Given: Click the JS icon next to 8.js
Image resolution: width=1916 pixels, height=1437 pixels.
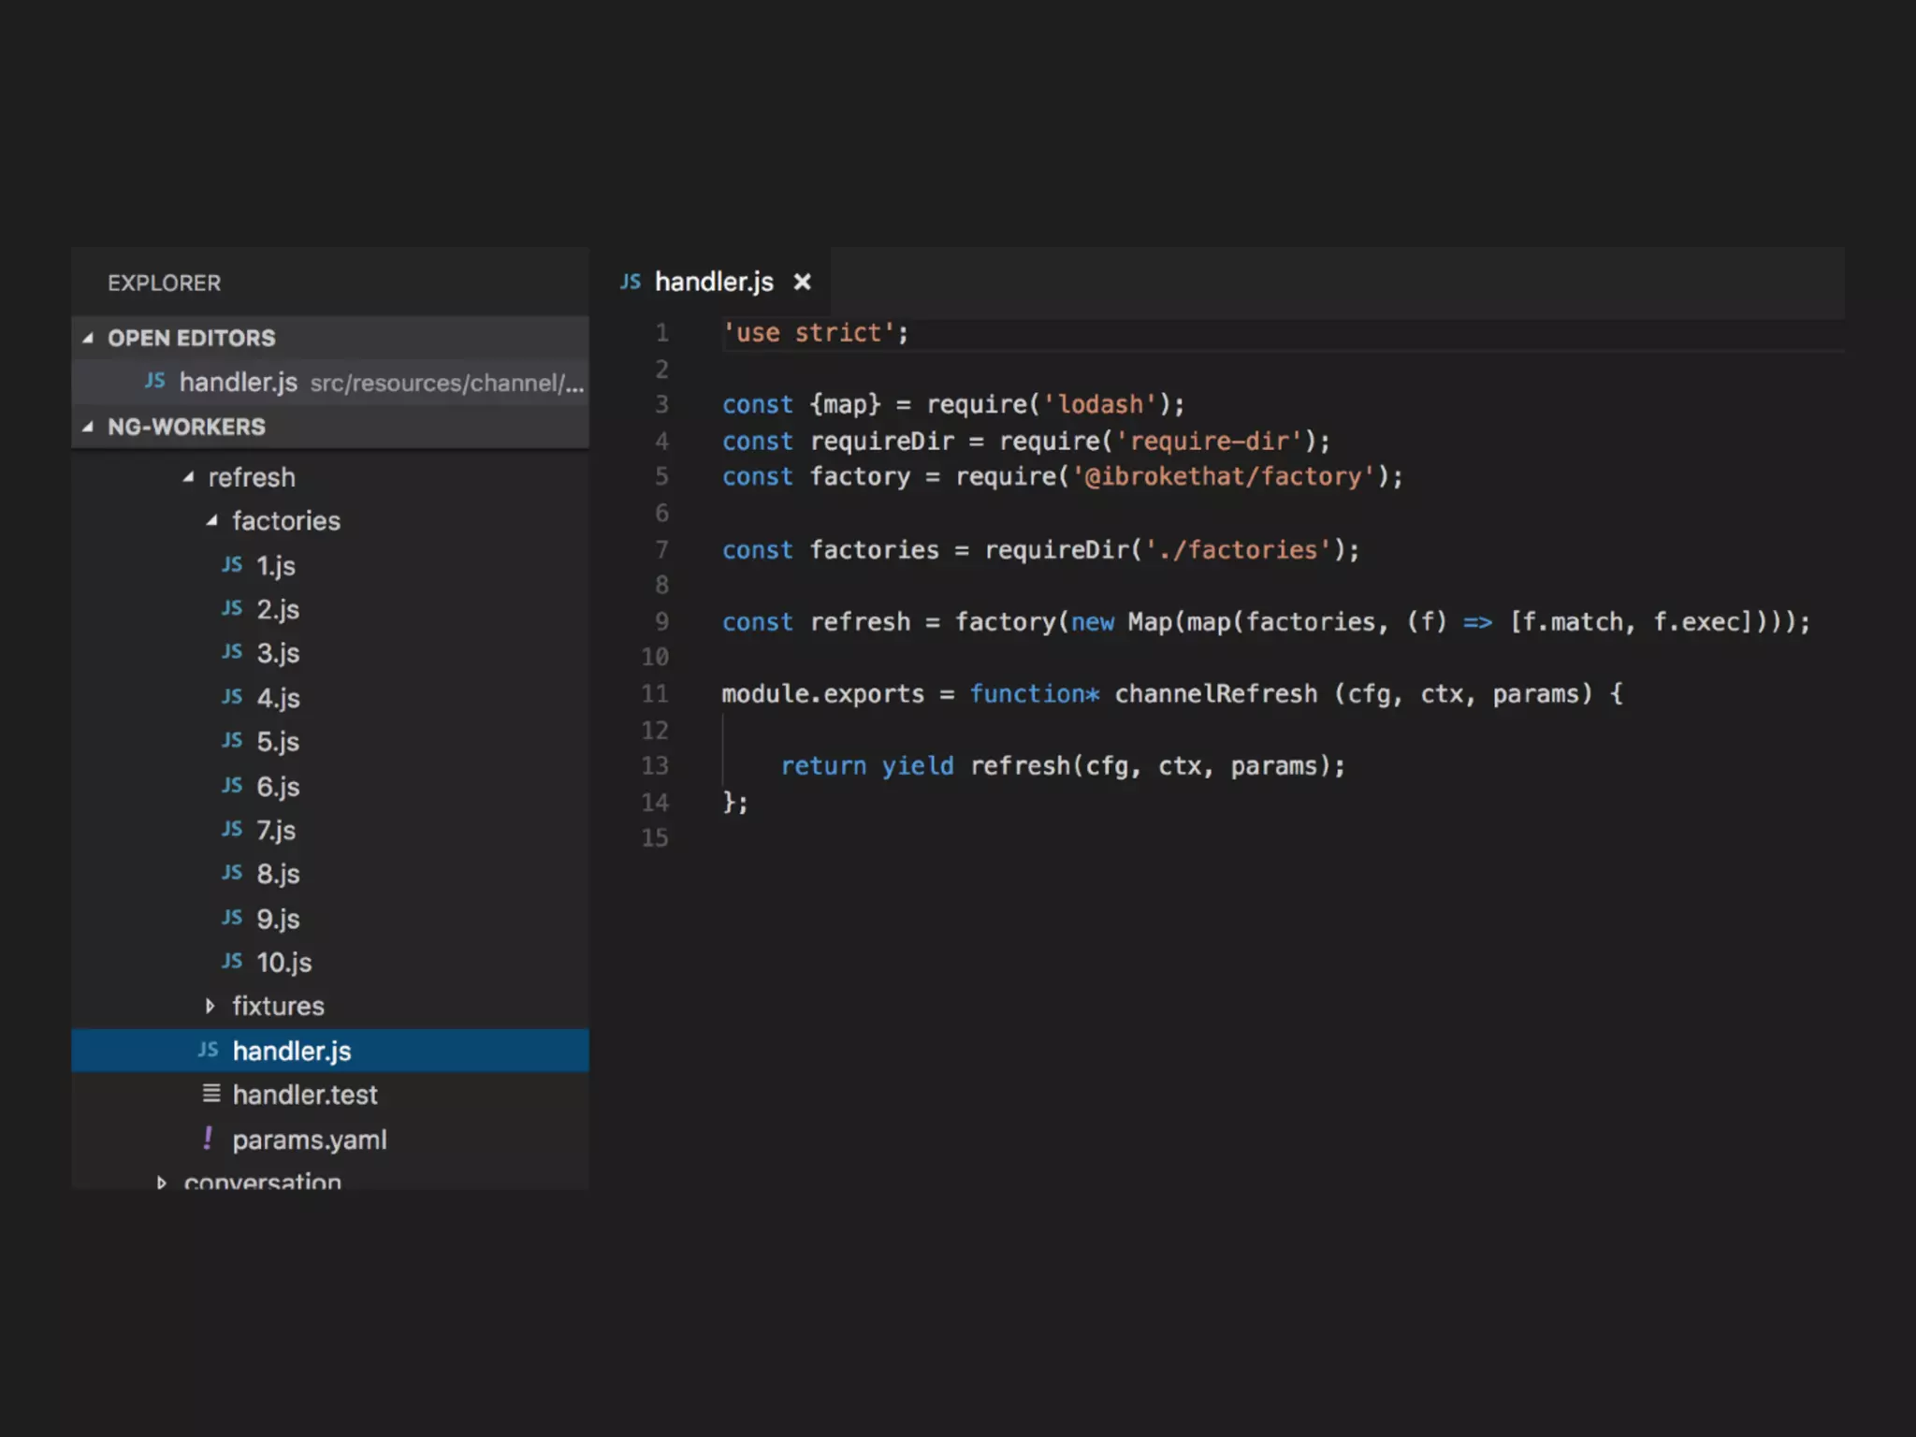Looking at the screenshot, I should (x=232, y=874).
